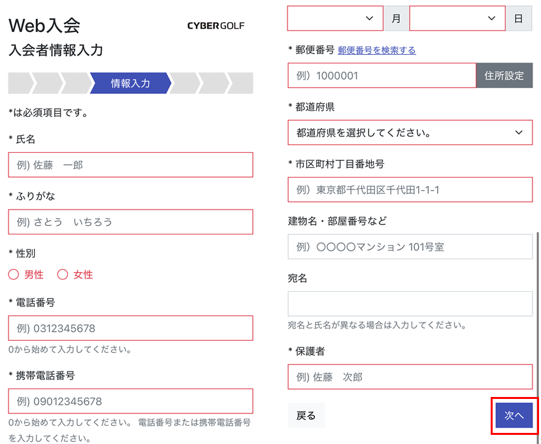Click the 保護者 guardian input field
The image size is (541, 444).
(x=410, y=377)
